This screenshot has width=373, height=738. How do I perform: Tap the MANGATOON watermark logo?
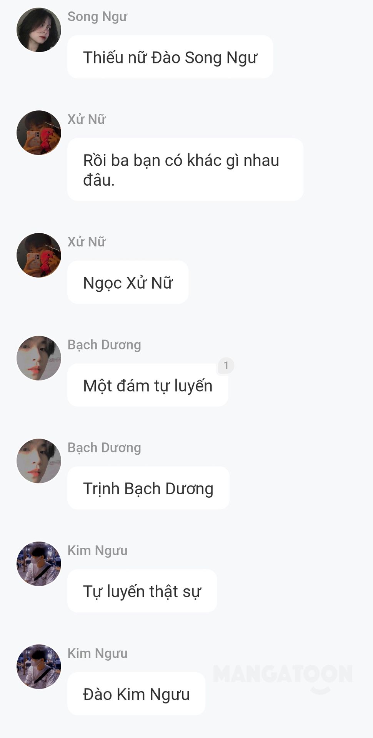pos(283,677)
